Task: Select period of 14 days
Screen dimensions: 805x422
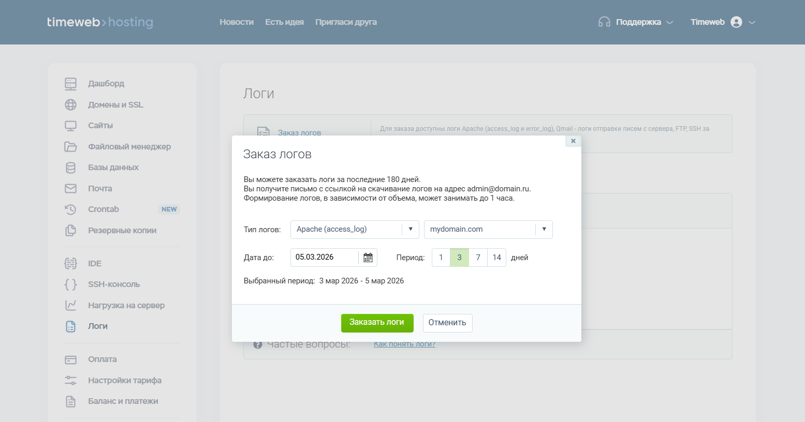Action: [496, 258]
